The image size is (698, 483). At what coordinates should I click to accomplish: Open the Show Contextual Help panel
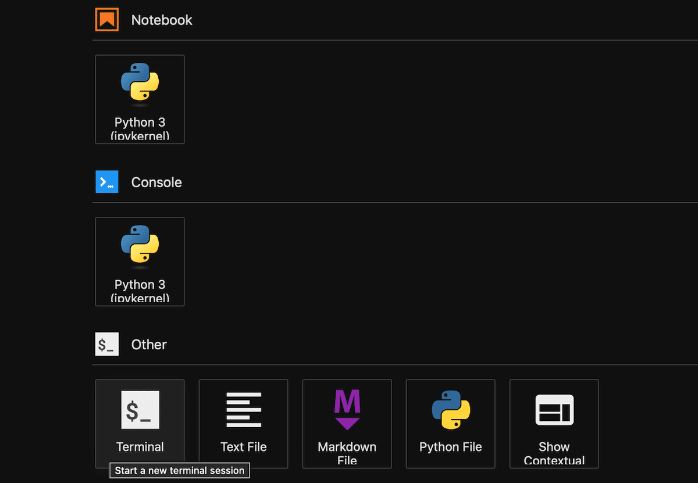tap(554, 424)
